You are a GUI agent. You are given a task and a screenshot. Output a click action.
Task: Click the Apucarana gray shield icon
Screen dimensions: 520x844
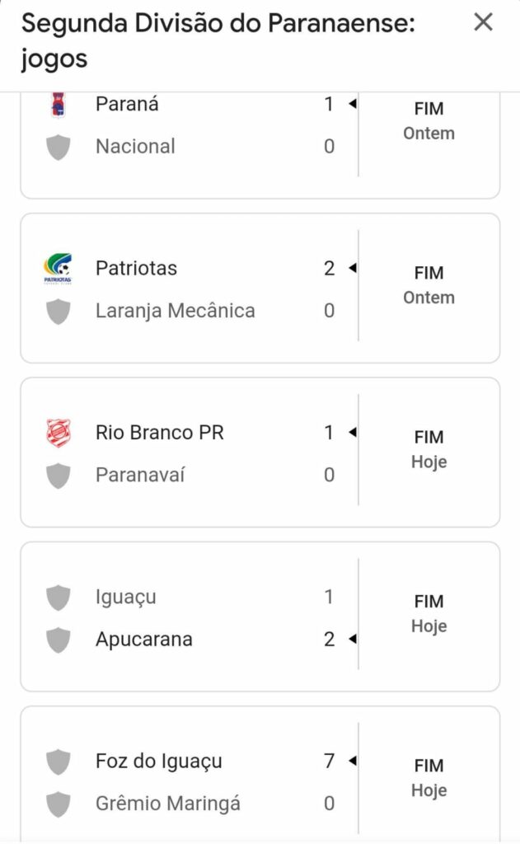(58, 640)
